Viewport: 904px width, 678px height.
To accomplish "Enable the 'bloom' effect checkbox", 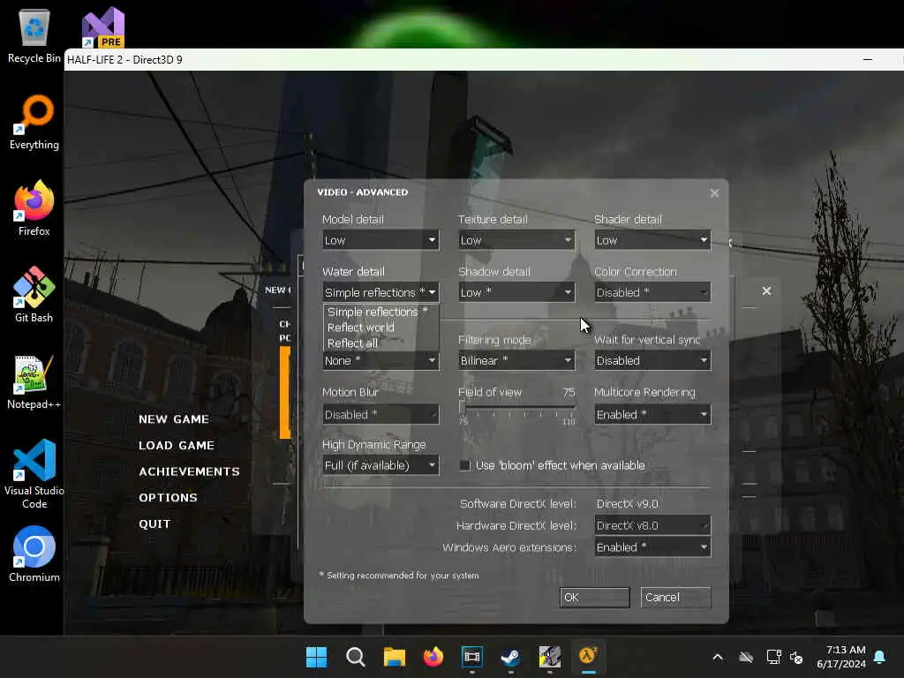I will [x=464, y=465].
